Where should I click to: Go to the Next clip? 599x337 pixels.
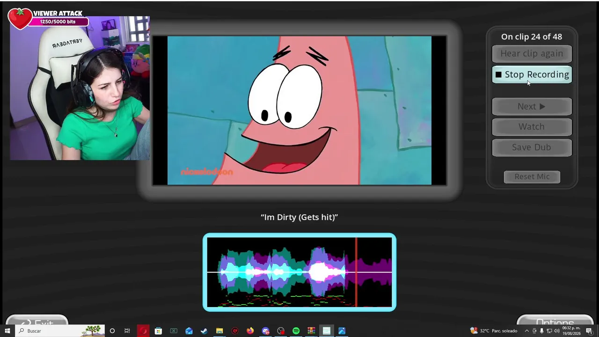tap(532, 107)
